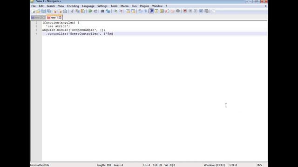Open the Macro menu
298x167 pixels.
124,6
